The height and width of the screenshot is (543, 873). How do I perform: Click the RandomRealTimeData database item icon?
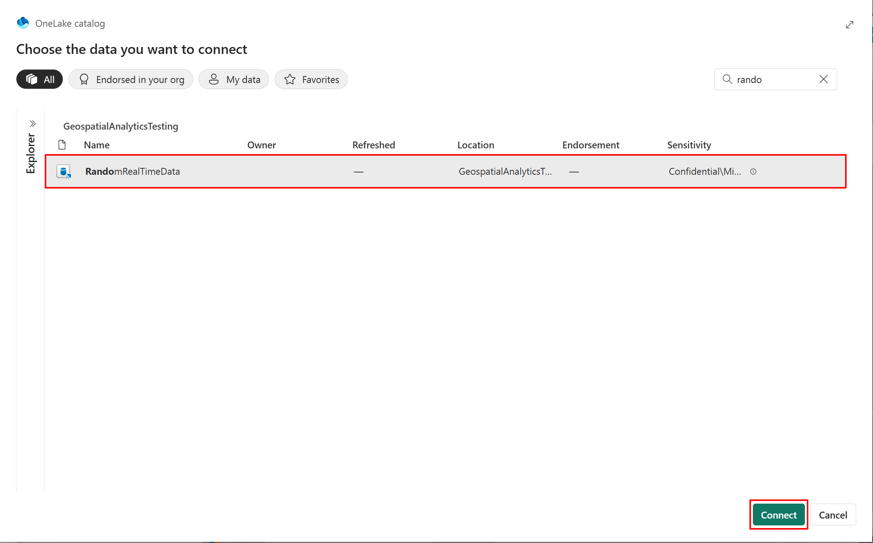(64, 171)
